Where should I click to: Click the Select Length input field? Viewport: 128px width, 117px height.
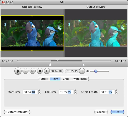pos(107,92)
